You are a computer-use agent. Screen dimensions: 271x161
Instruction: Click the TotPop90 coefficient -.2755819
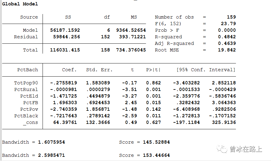64,83
